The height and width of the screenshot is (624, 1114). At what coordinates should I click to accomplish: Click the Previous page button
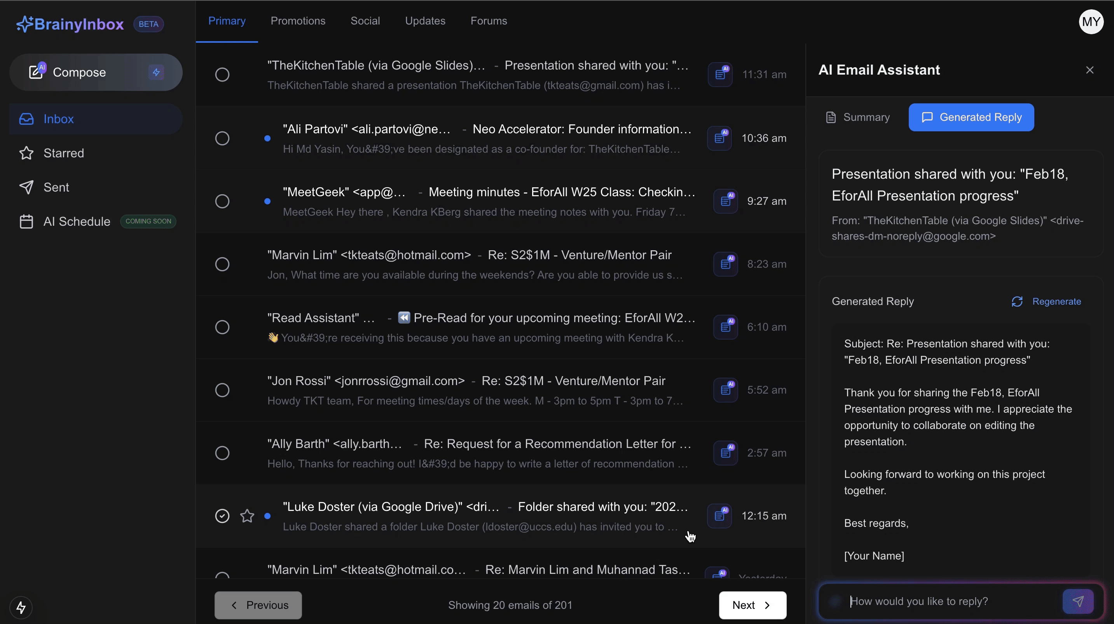(258, 605)
